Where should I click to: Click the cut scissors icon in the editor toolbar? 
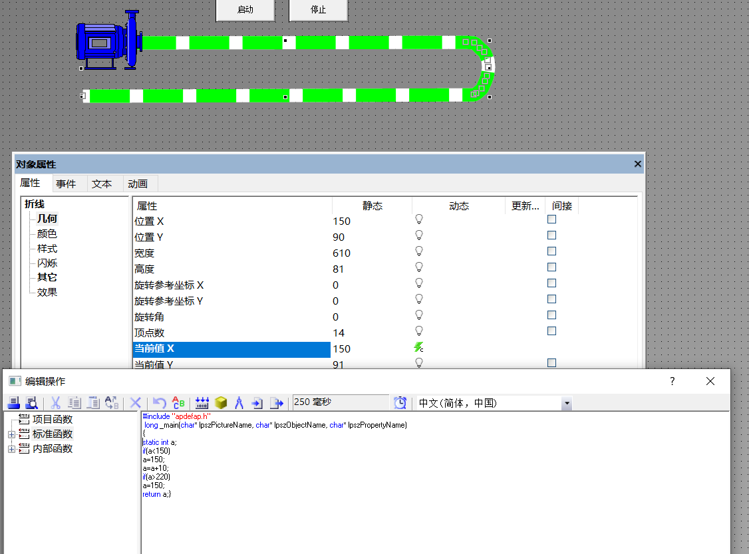click(56, 403)
